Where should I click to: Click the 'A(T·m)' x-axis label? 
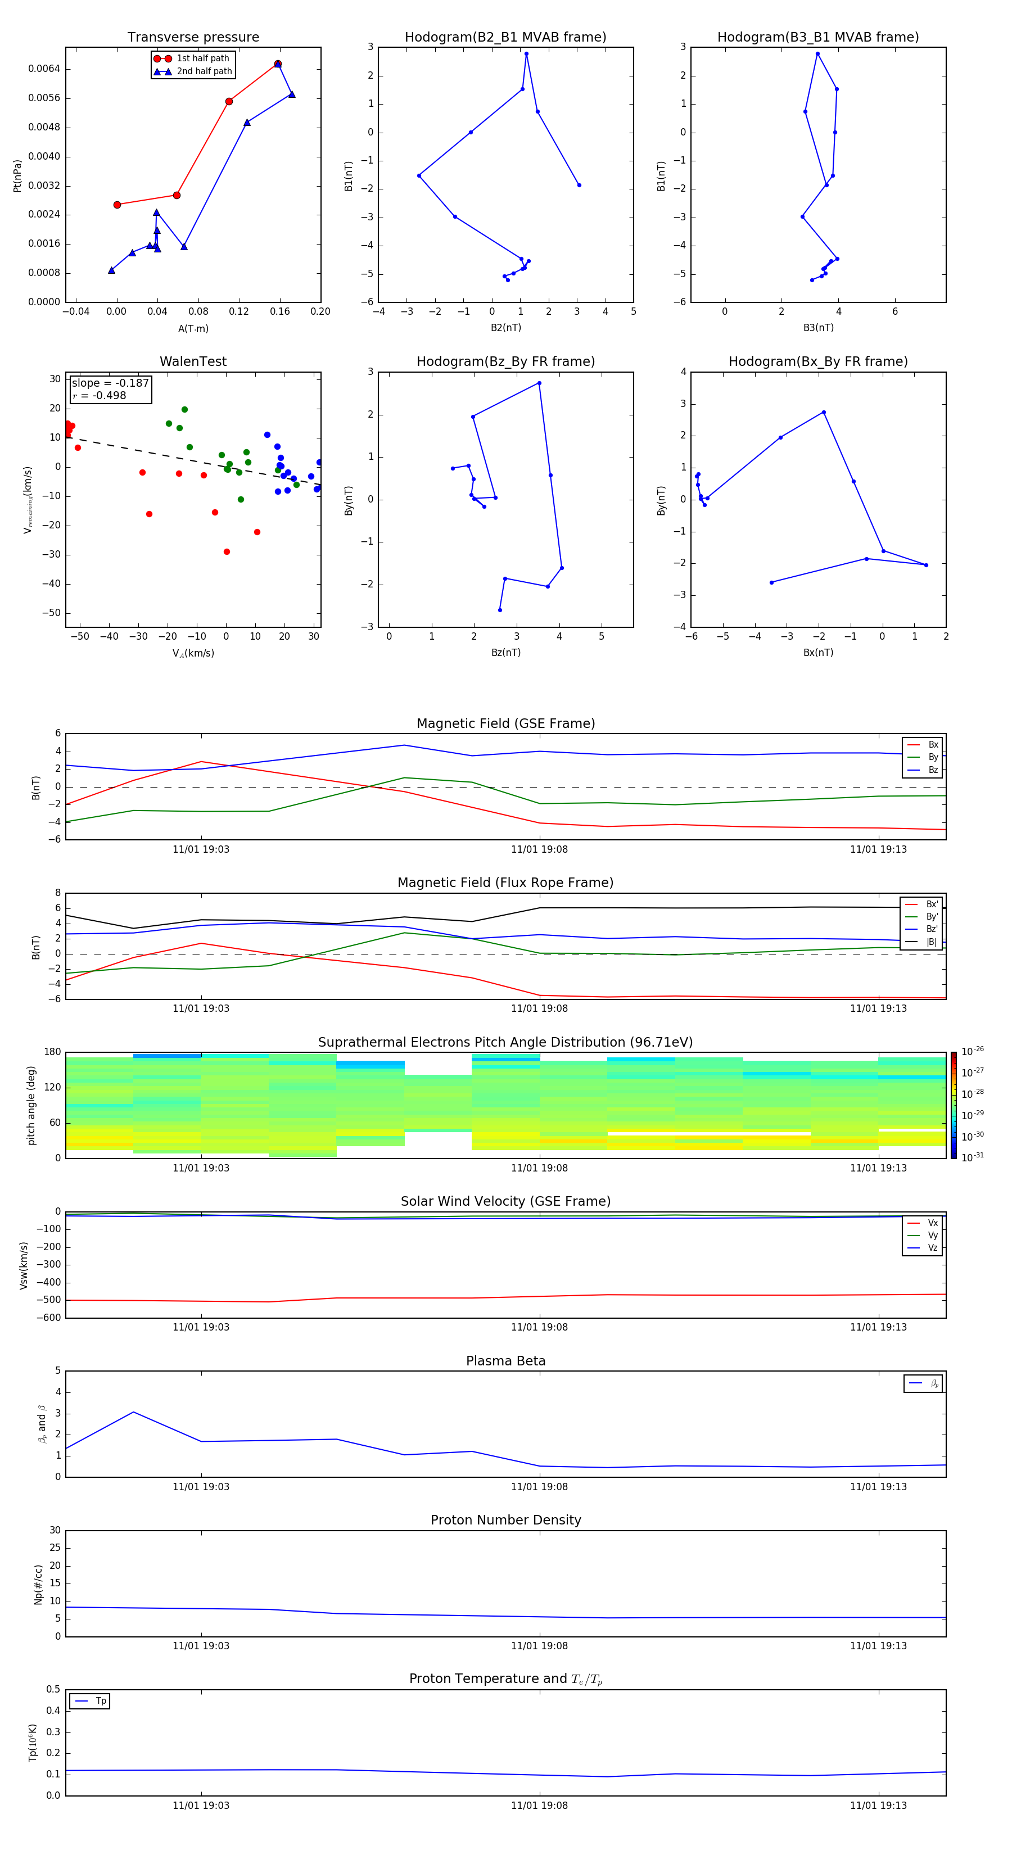coord(193,328)
